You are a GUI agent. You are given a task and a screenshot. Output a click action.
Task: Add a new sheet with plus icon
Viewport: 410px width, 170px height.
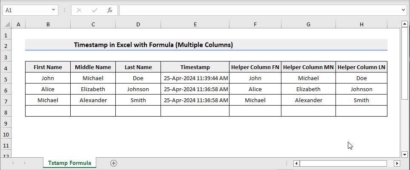coord(113,163)
